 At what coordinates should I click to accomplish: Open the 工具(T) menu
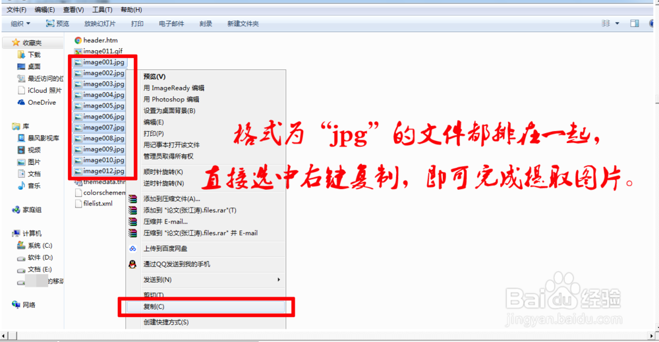point(102,10)
